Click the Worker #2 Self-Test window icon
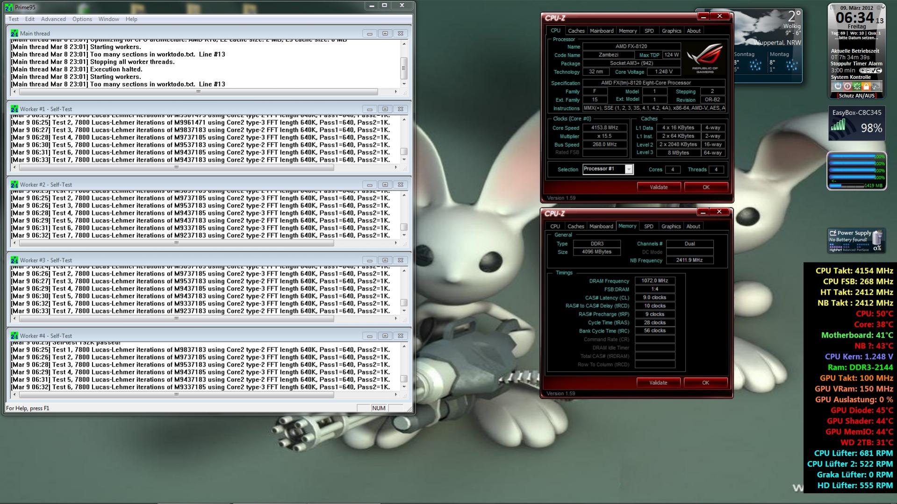Image resolution: width=897 pixels, height=504 pixels. click(14, 185)
